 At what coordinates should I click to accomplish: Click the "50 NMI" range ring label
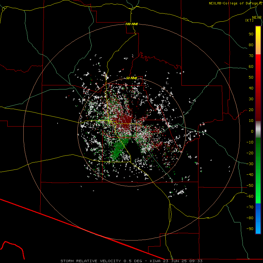[x=131, y=78]
